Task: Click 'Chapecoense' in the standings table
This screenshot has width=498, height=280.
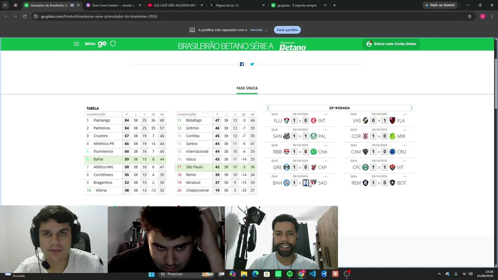Action: (x=197, y=191)
